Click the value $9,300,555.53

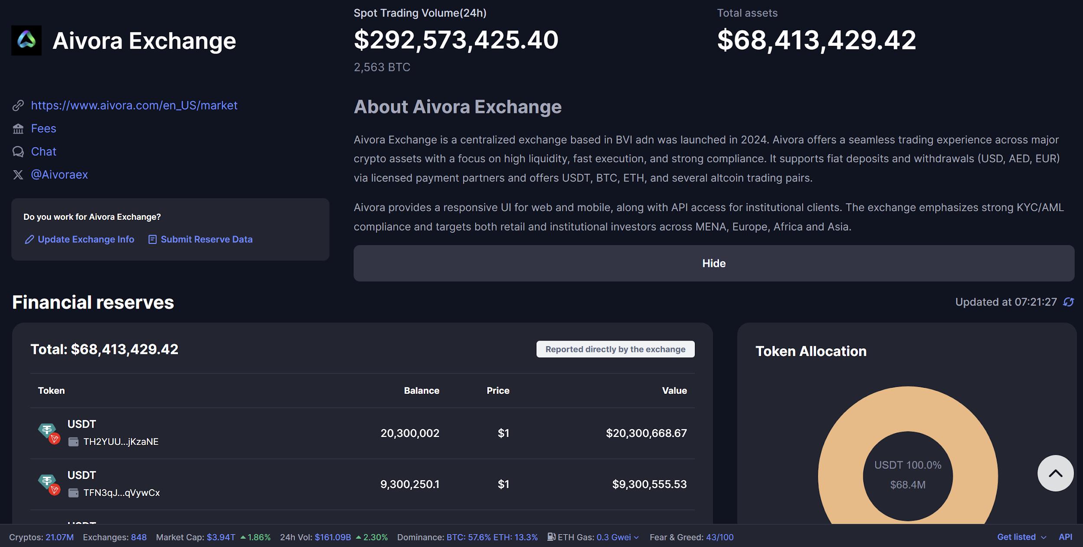tap(649, 484)
